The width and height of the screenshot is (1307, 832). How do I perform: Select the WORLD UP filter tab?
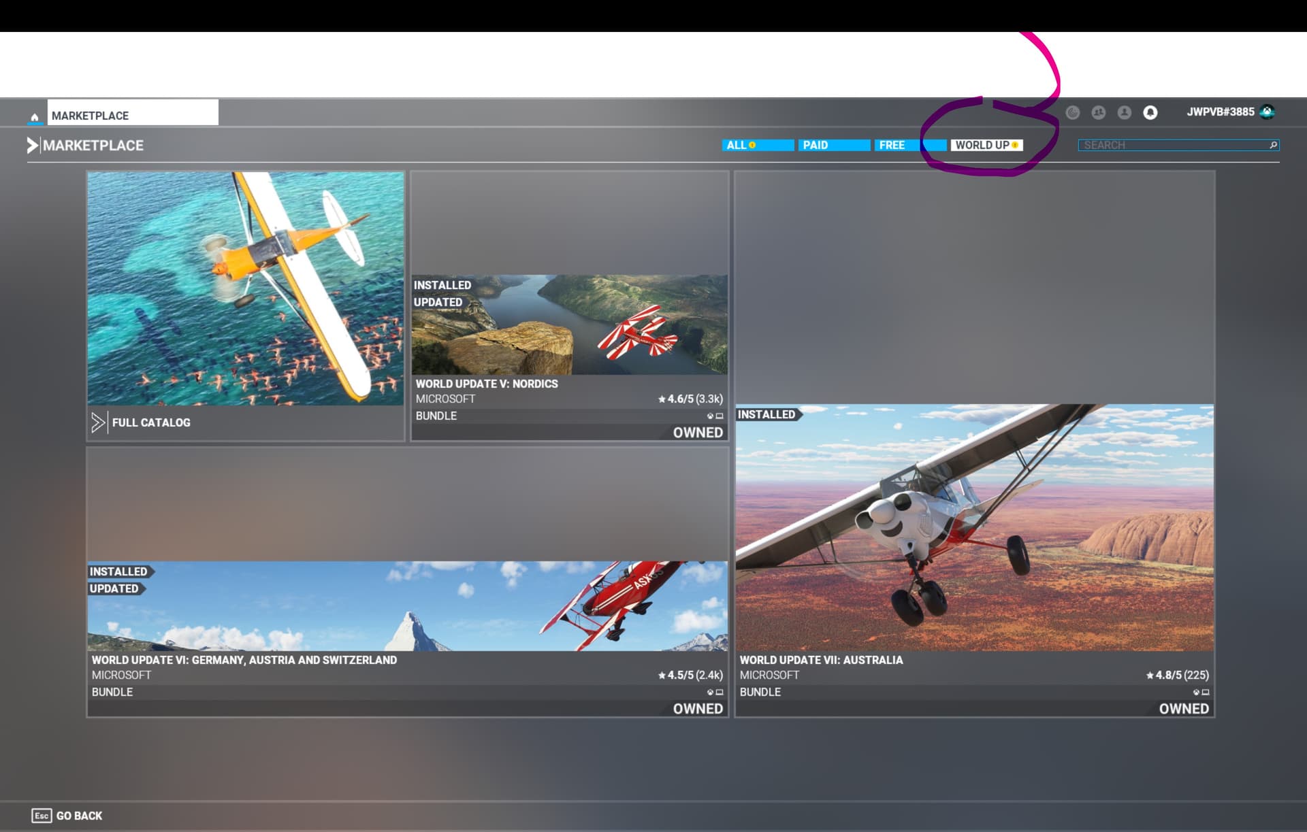986,145
